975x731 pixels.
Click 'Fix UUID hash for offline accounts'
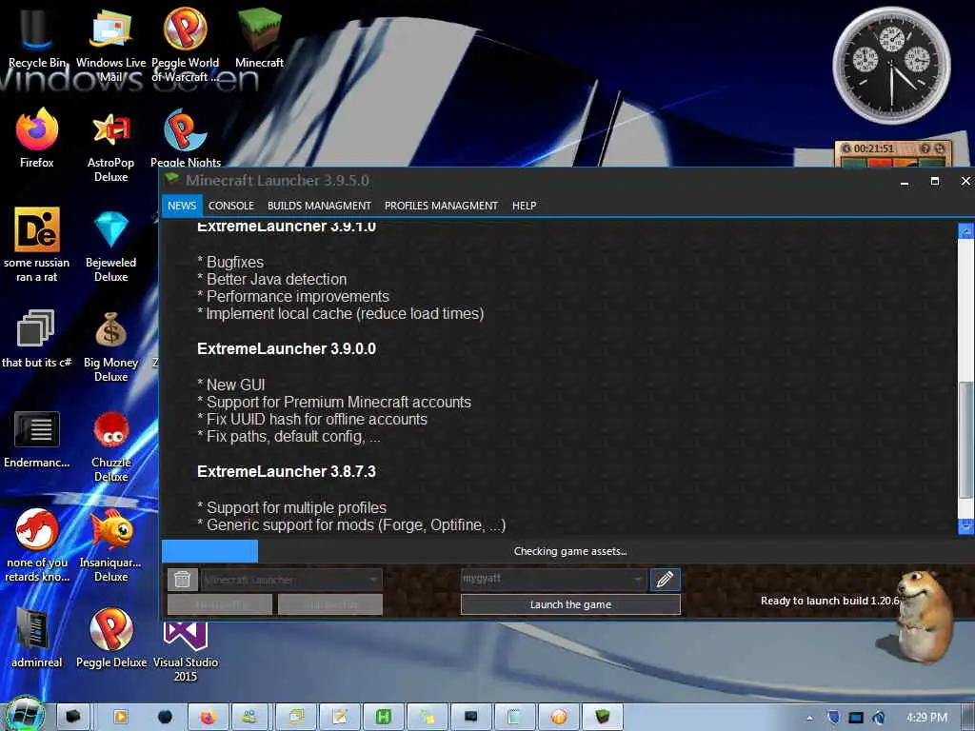(312, 420)
